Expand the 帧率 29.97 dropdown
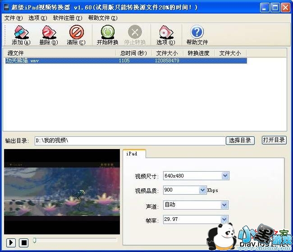Image resolution: width=293 pixels, height=252 pixels. tap(224, 219)
